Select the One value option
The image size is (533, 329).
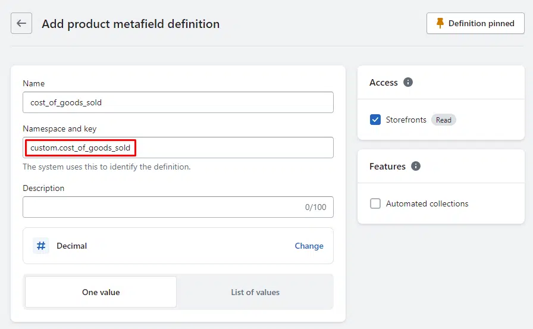[x=101, y=292]
